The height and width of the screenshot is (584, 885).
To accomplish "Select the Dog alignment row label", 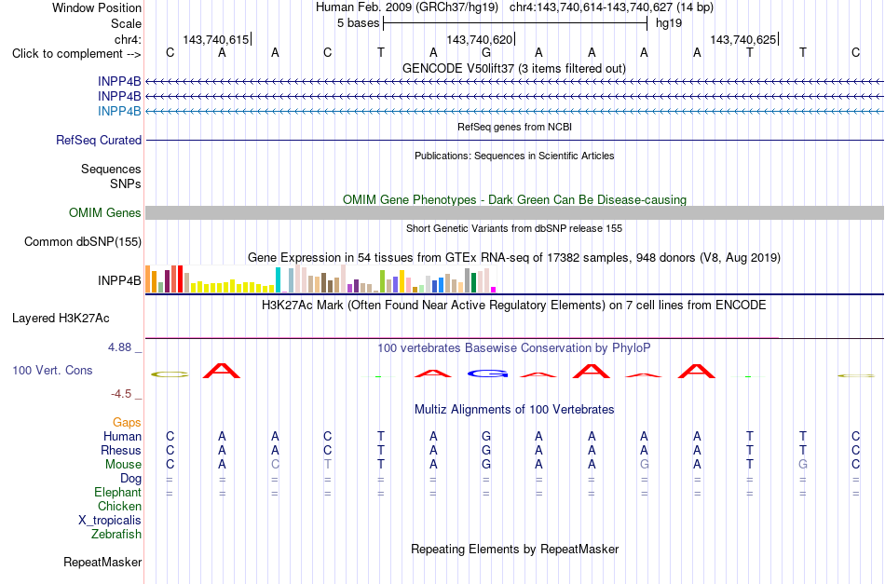I will [x=130, y=479].
